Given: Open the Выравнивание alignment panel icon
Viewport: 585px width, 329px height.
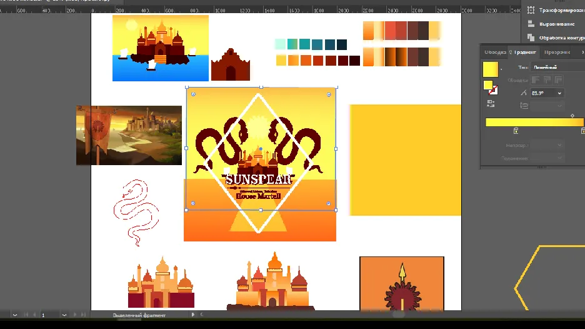Looking at the screenshot, I should coord(531,24).
